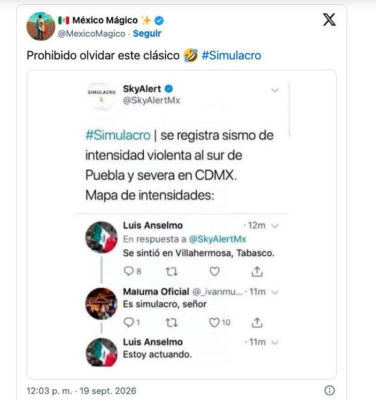This screenshot has width=376, height=400.
Task: Toggle like heart with 10 likes
Action: point(214,323)
